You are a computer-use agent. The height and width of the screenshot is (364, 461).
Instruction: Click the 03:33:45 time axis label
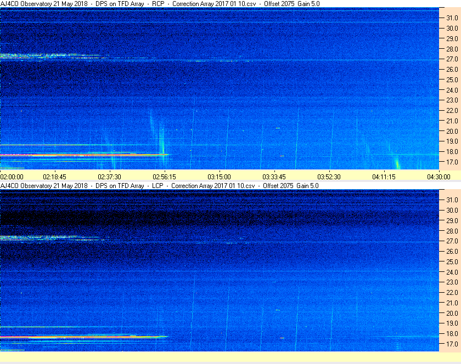pos(274,177)
